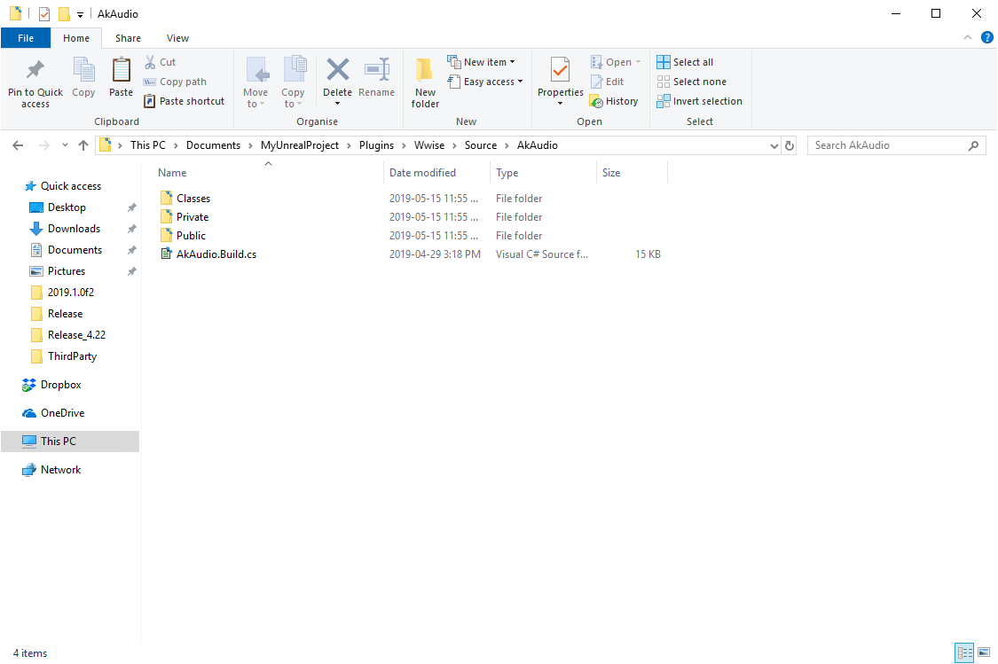This screenshot has height=664, width=998.
Task: Go back with Back arrow
Action: click(18, 145)
